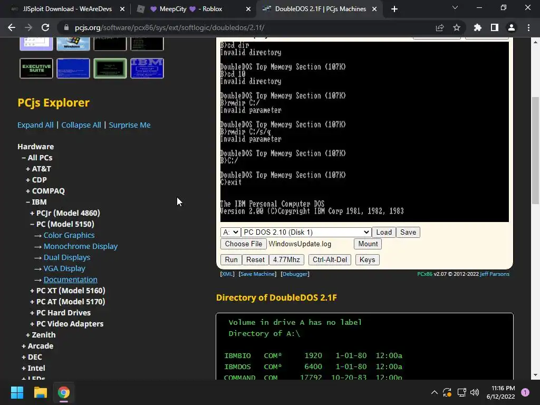Expand PC AT (Model 5170)
Image resolution: width=540 pixels, height=405 pixels.
point(67,302)
